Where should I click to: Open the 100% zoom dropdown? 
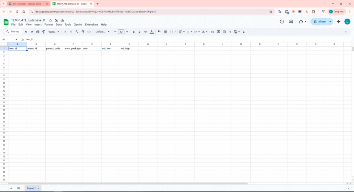click(x=53, y=32)
